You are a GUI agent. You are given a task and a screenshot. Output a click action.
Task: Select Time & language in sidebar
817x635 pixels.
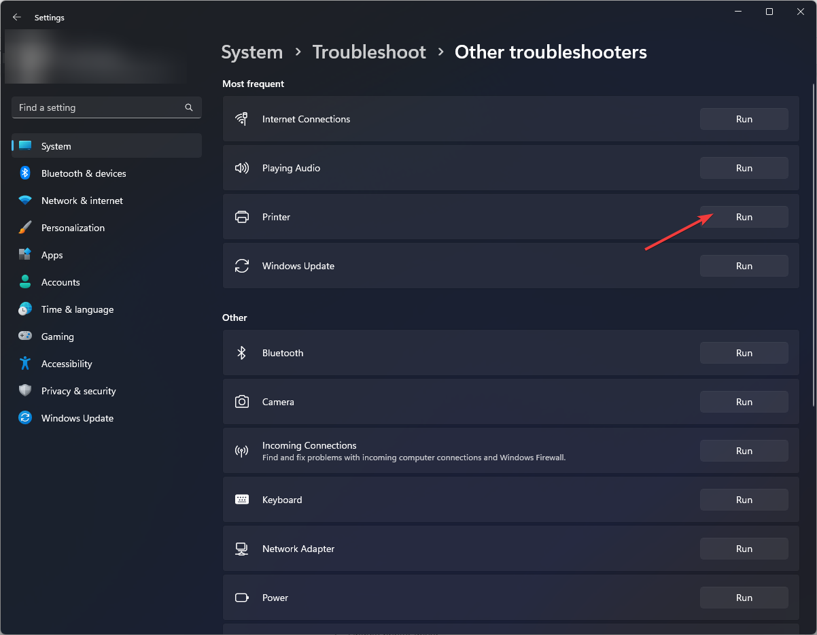coord(107,309)
